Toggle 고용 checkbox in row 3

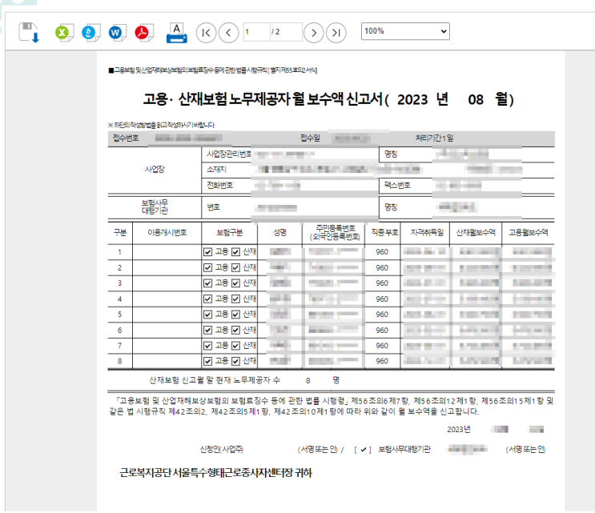(x=207, y=283)
